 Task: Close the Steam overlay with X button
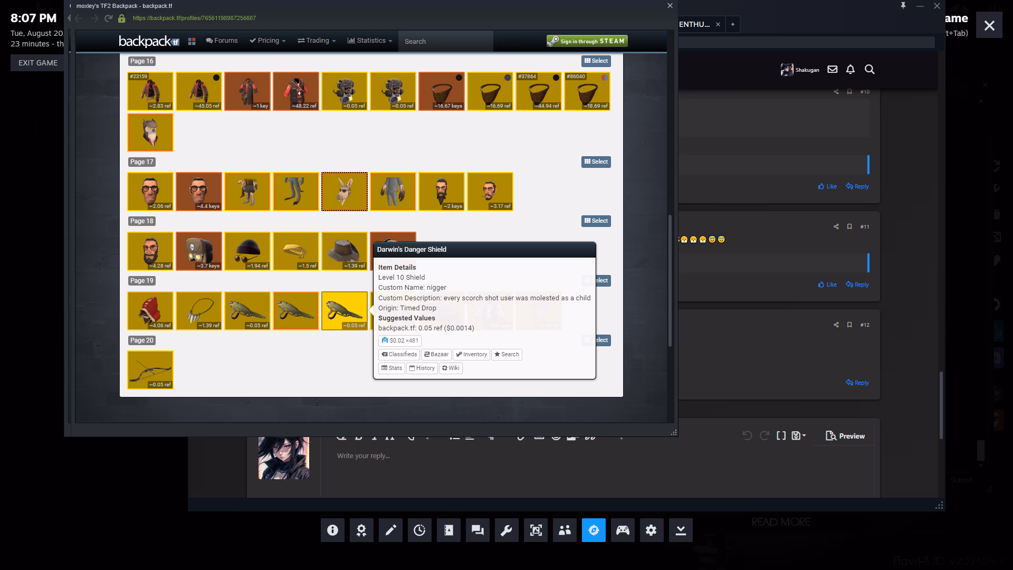click(989, 25)
